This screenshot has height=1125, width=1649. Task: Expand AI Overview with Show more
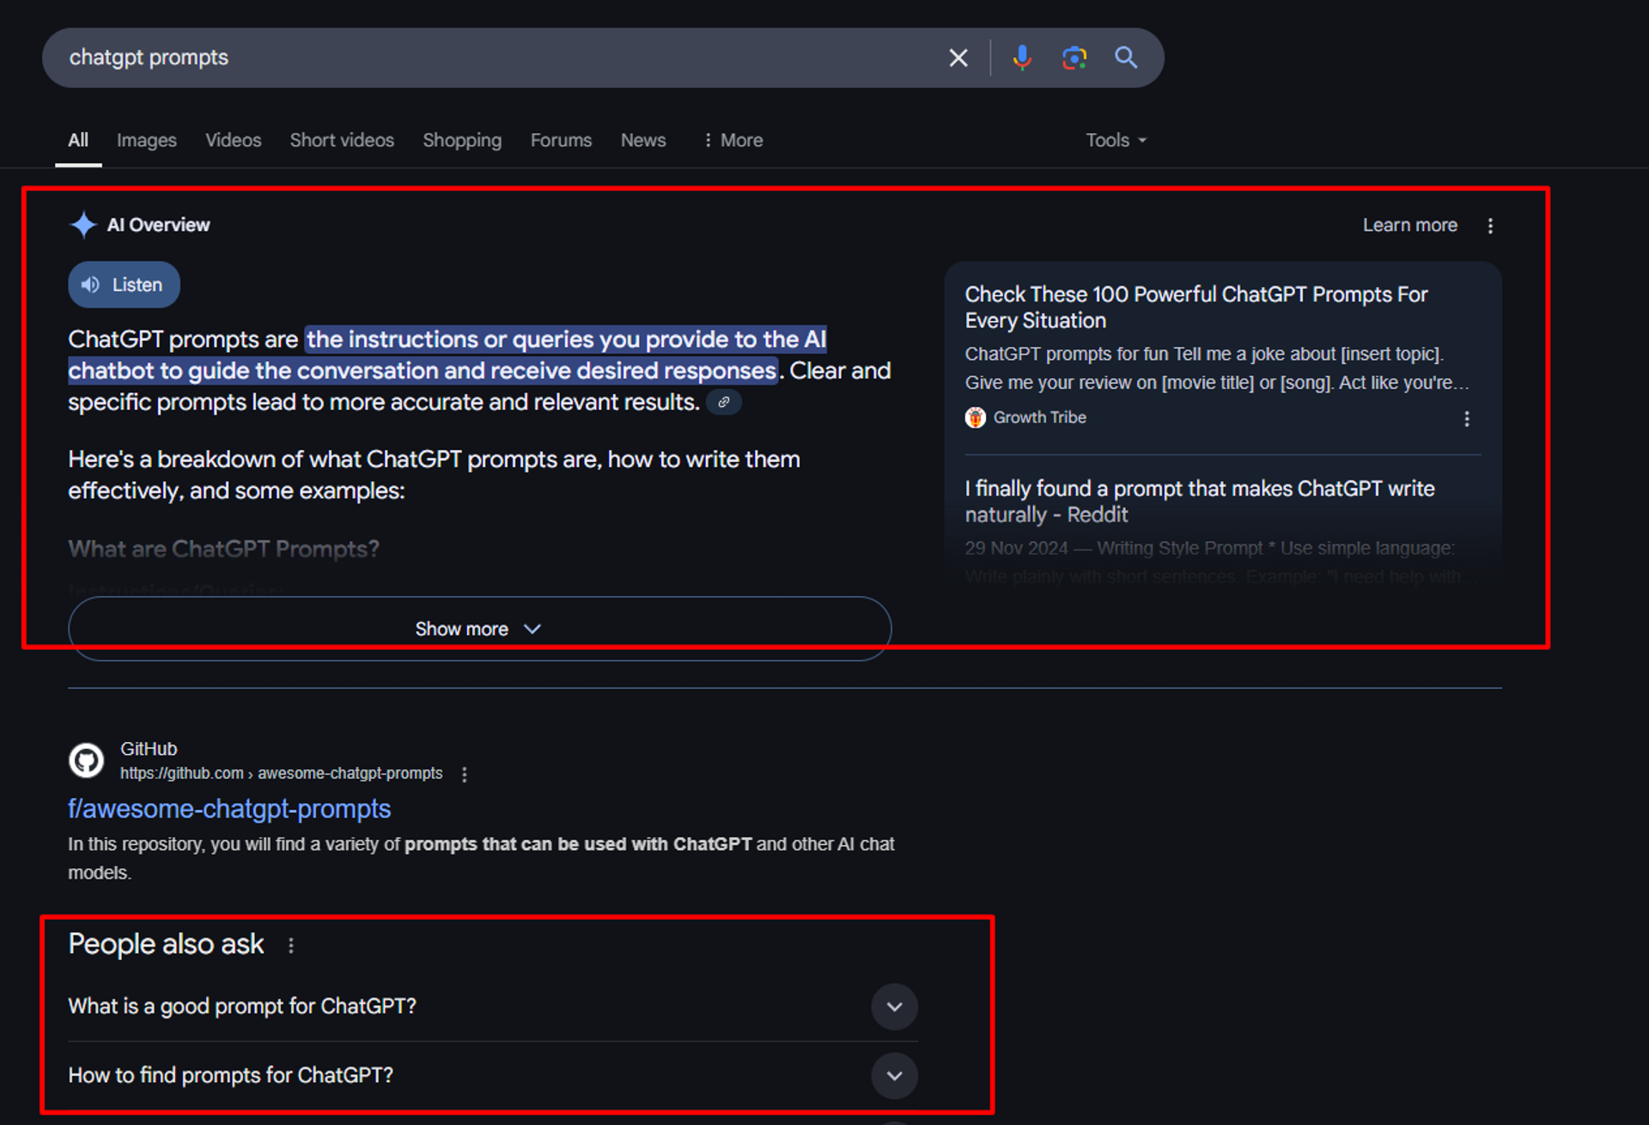pyautogui.click(x=479, y=629)
